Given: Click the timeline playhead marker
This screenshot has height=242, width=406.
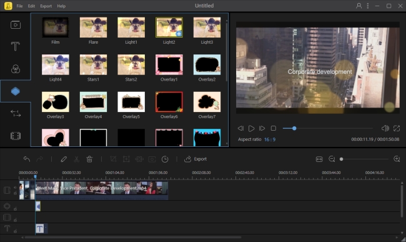Looking at the screenshot, I should point(35,177).
